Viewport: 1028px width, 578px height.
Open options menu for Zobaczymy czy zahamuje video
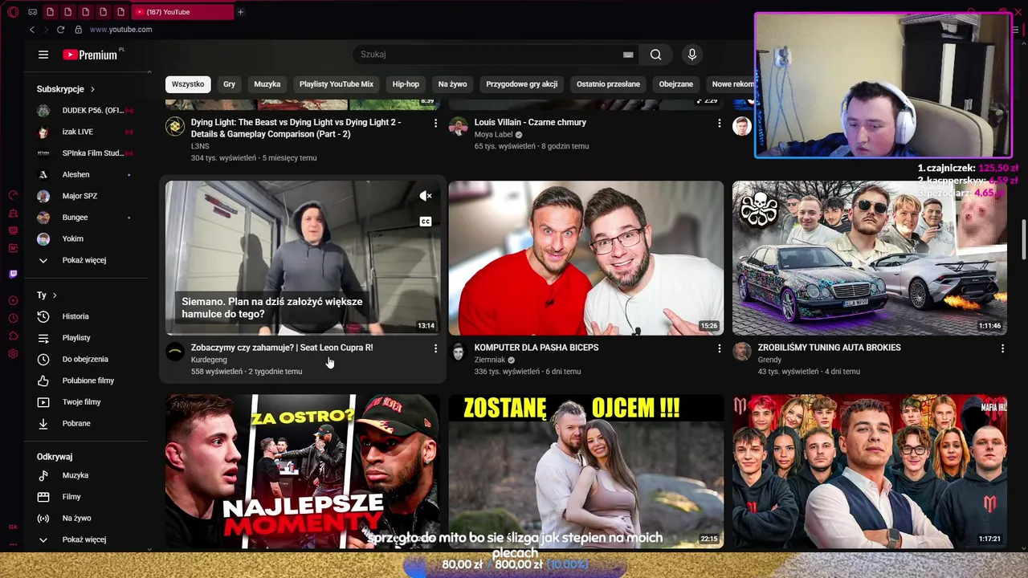tap(436, 348)
